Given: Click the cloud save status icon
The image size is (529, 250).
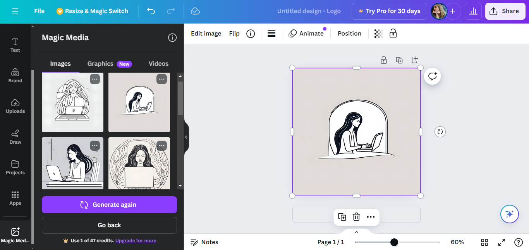Looking at the screenshot, I should [x=195, y=11].
